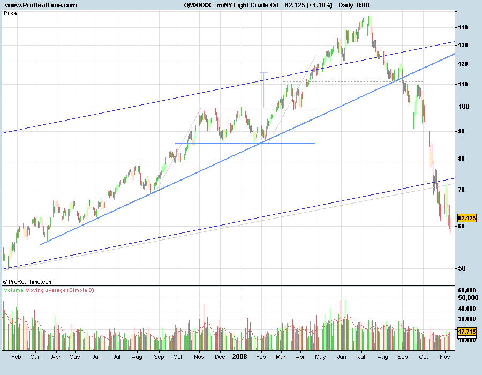Click the 100 price axis label
Viewport: 482px width, 375px height.
point(464,107)
